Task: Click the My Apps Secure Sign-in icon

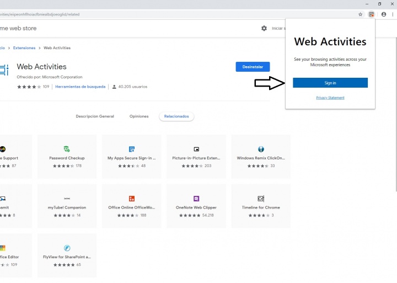Action: tap(132, 149)
